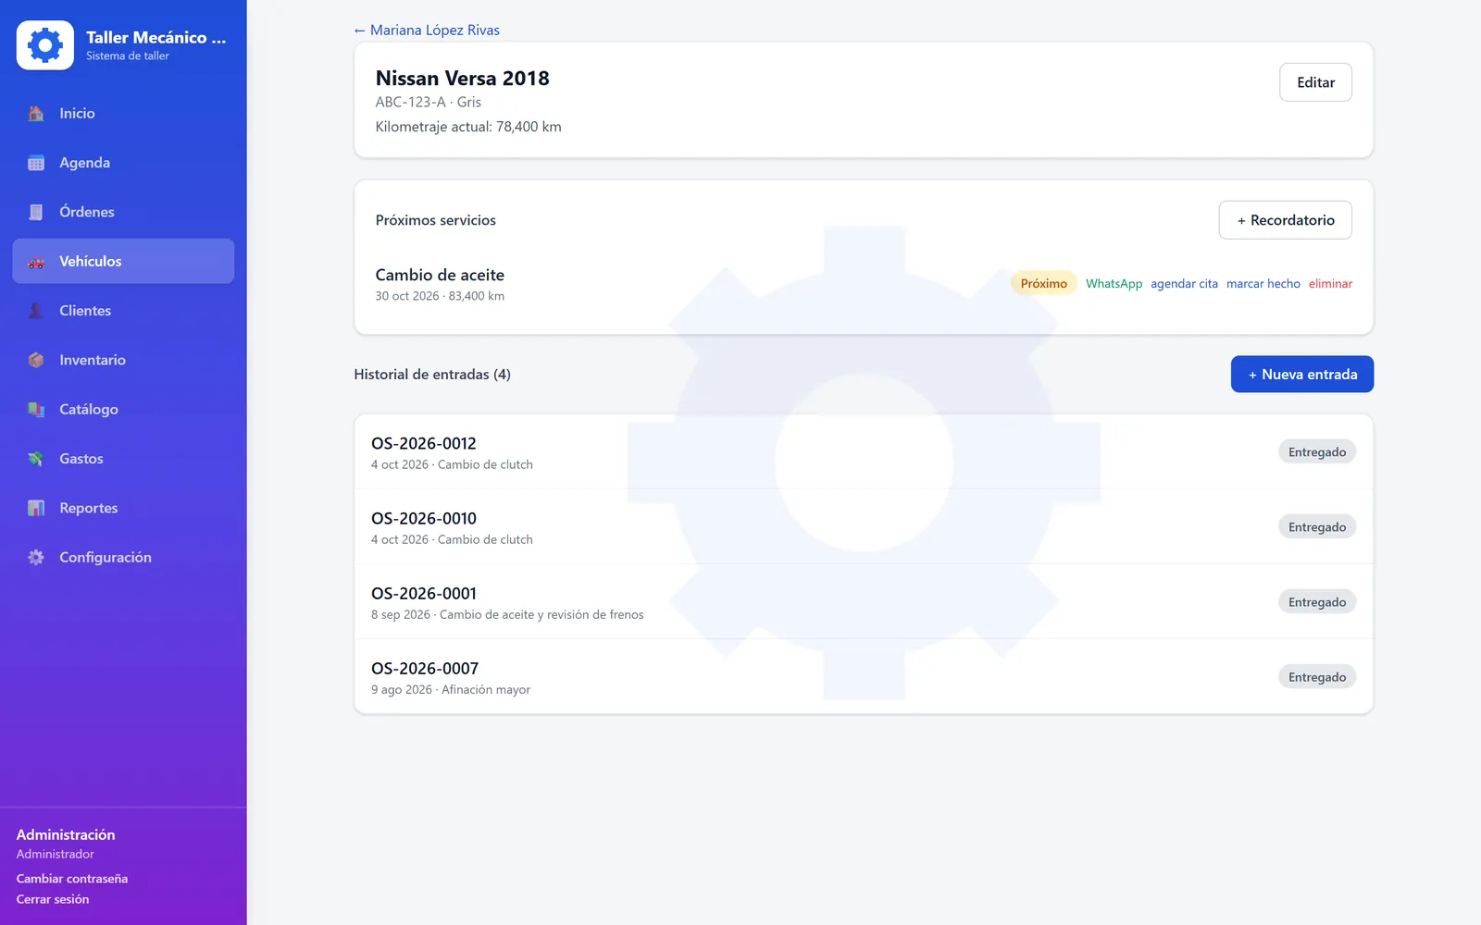Click the house icon next to Inicio
Viewport: 1481px width, 925px height.
coord(36,114)
